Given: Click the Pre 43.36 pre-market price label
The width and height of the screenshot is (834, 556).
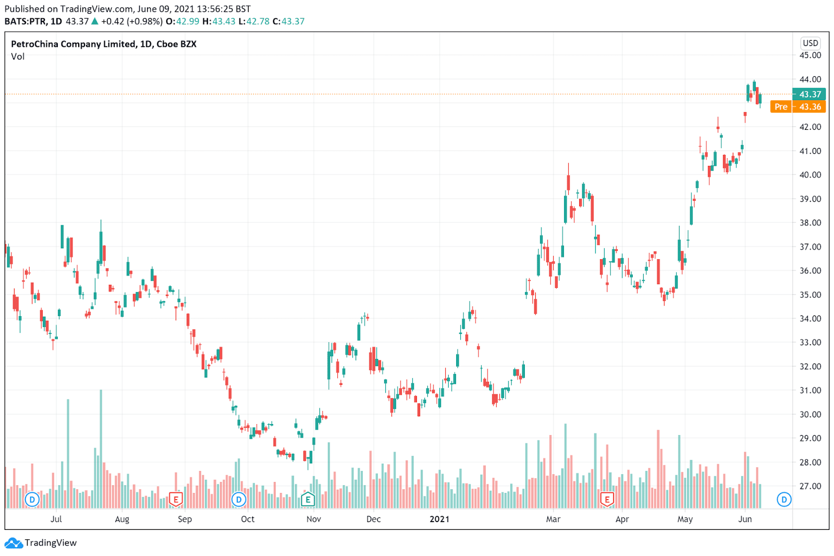Looking at the screenshot, I should click(x=798, y=106).
